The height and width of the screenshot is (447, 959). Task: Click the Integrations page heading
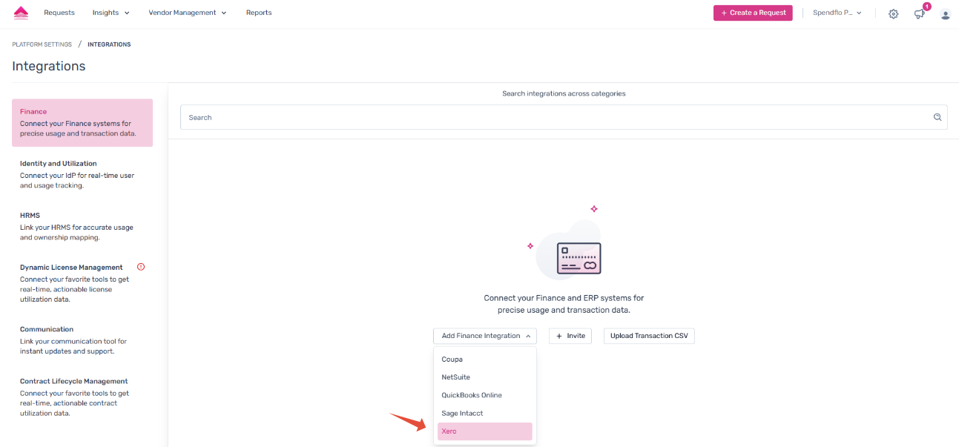49,66
